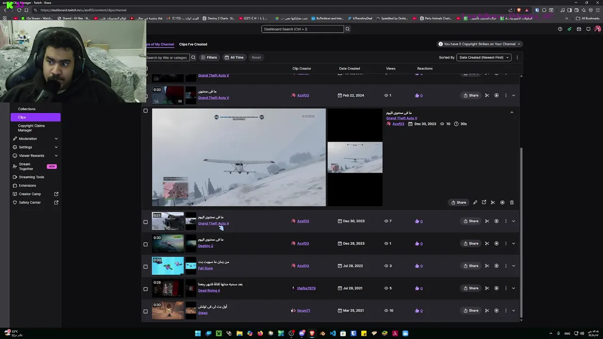Click the green sparkle icon in the top bar

coord(570,29)
